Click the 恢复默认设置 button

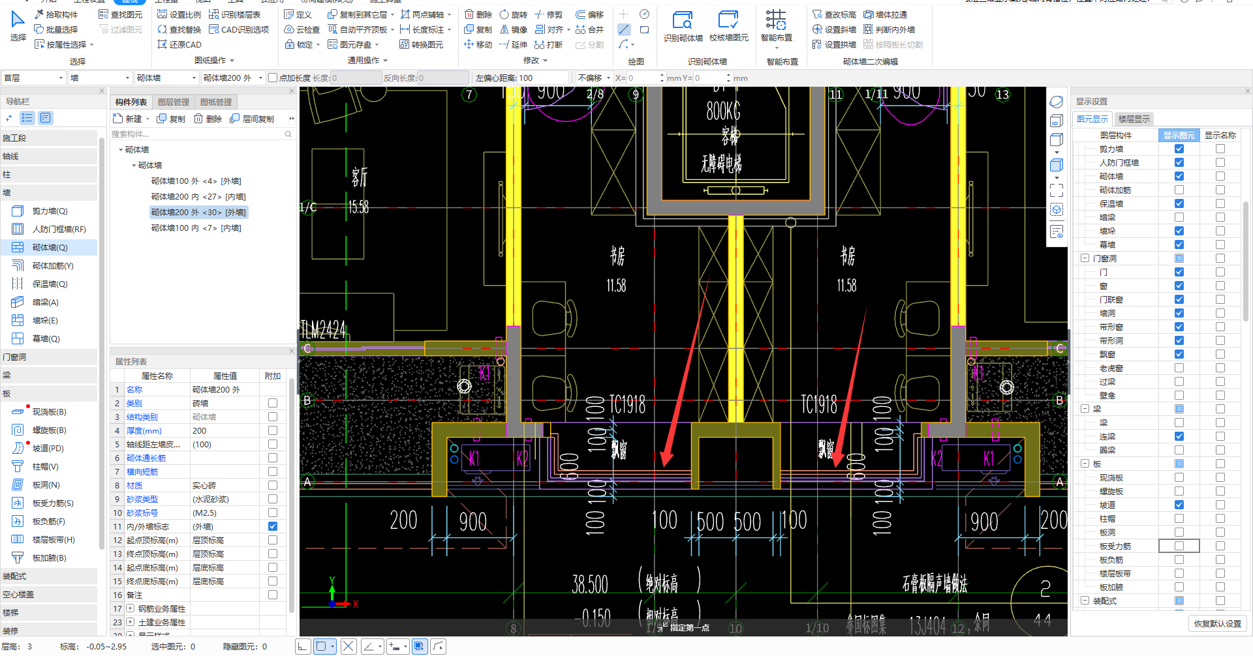pos(1218,623)
